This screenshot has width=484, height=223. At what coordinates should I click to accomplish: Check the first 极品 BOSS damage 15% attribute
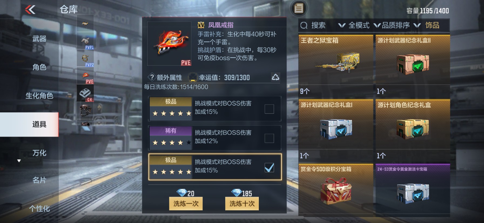(x=269, y=109)
